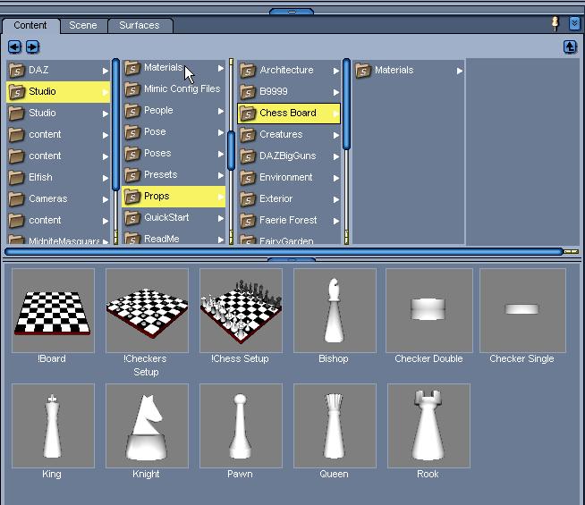Click the !Checkers Setup thumbnail
Image resolution: width=585 pixels, height=505 pixels.
click(147, 311)
